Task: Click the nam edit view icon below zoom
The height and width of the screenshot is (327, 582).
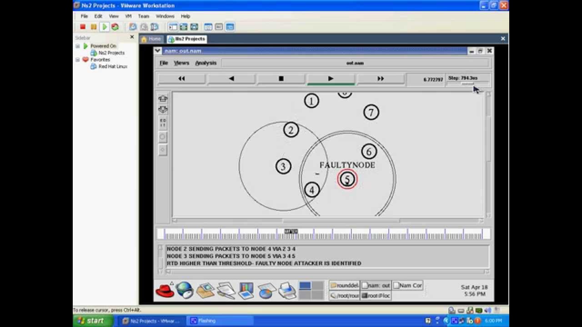Action: (163, 123)
